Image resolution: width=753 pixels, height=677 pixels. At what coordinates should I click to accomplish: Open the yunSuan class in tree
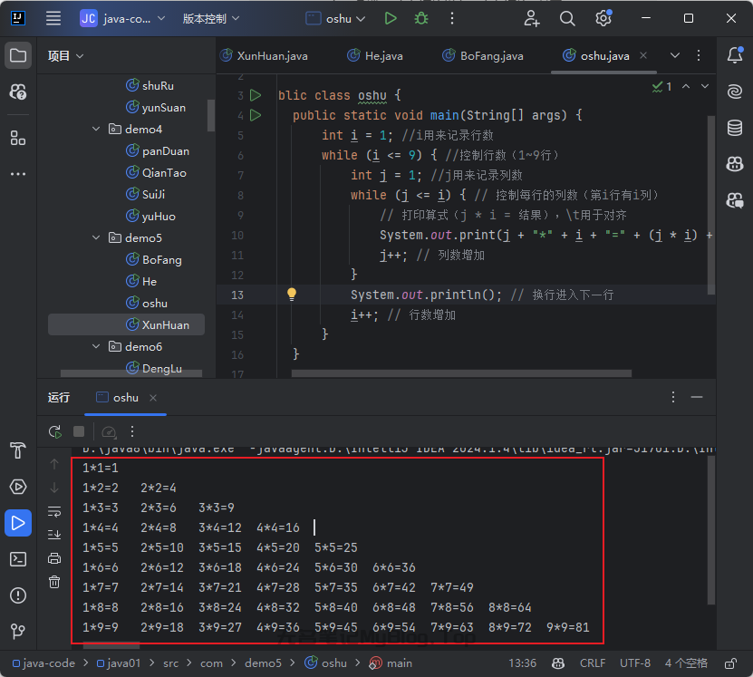(x=156, y=108)
